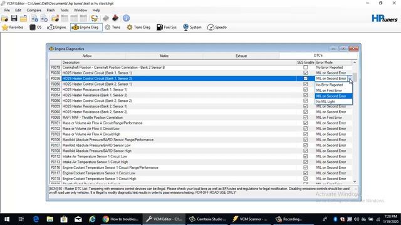Open the Compare menu

34,10
